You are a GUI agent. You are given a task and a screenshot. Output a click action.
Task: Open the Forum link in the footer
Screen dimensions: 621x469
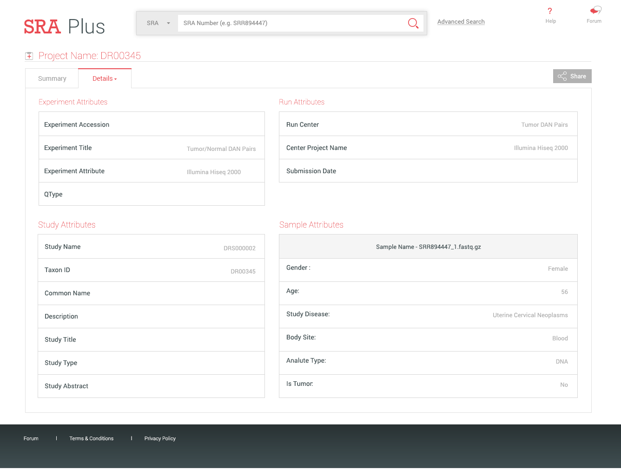pos(31,438)
